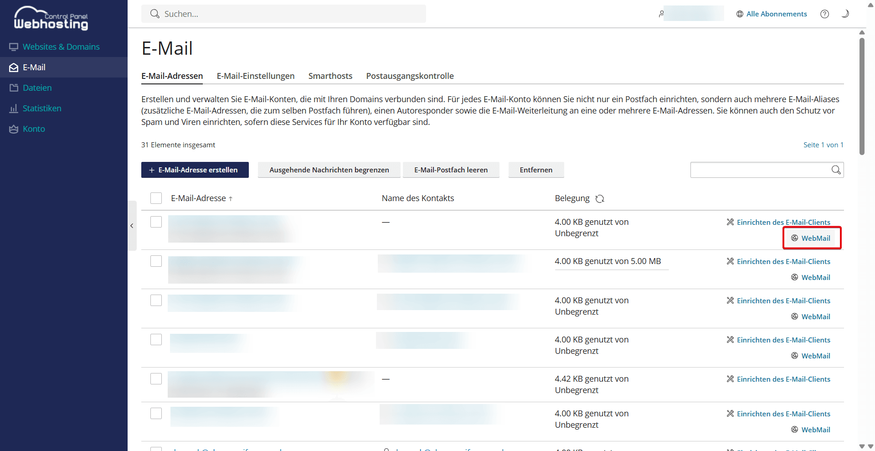Open the E-Mail section in the sidebar
This screenshot has width=875, height=451.
pos(34,67)
